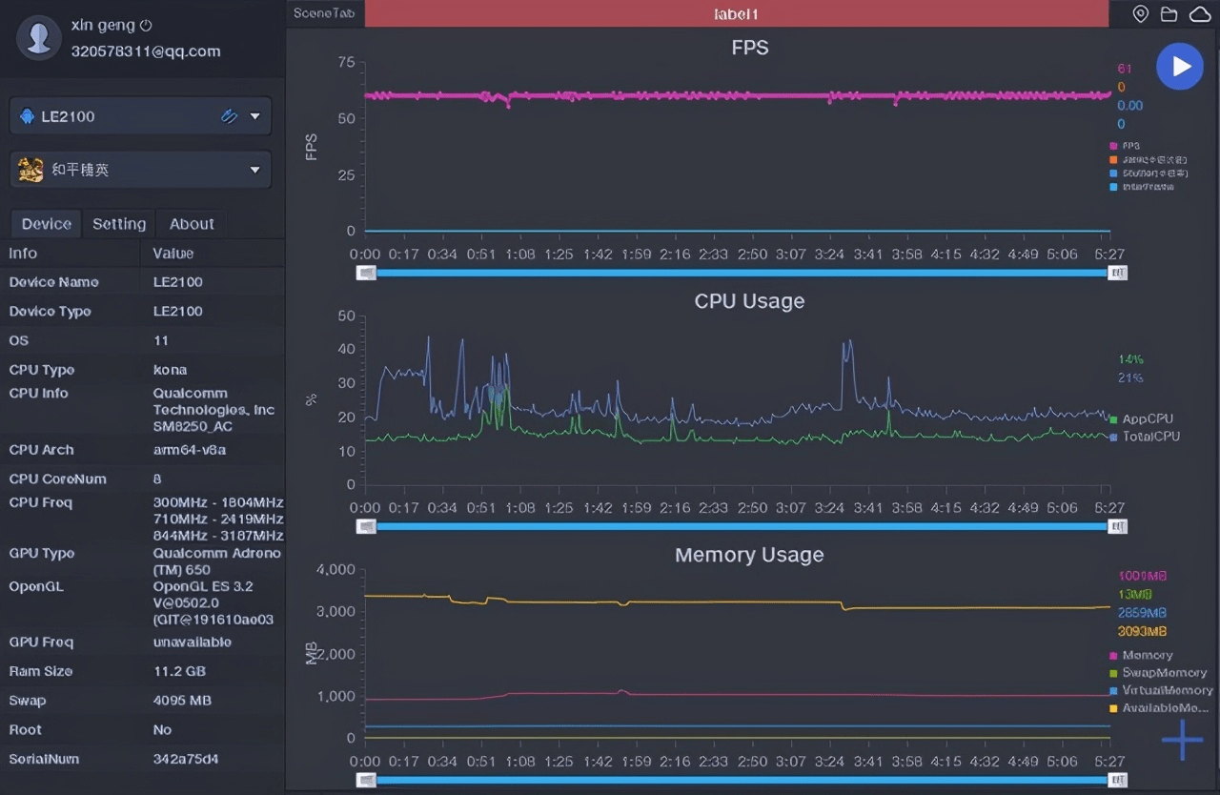This screenshot has height=795, width=1220.
Task: Click the SerialNum value 342a75d4
Action: (x=185, y=760)
